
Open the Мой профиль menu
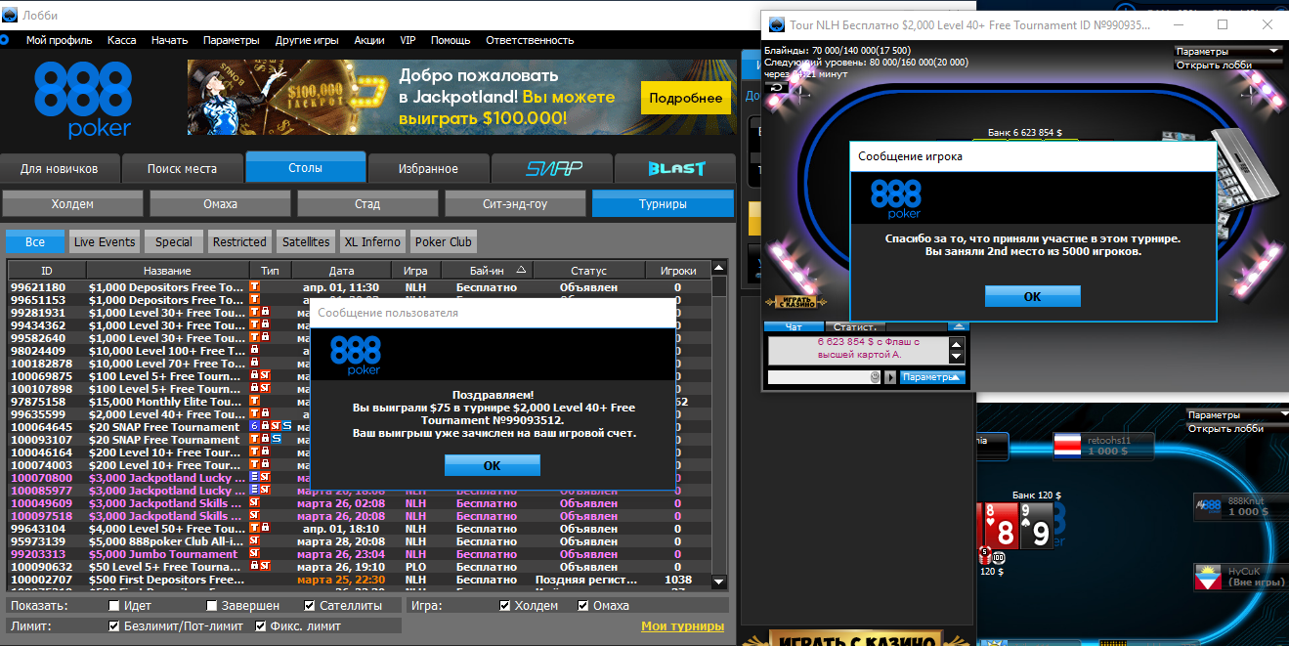click(x=60, y=40)
